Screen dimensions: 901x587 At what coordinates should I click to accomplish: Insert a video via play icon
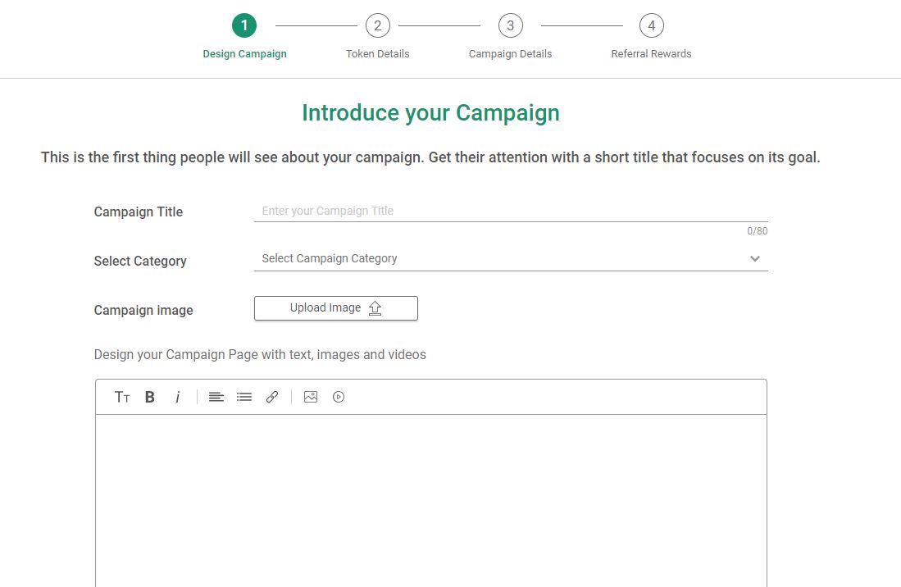pos(339,397)
